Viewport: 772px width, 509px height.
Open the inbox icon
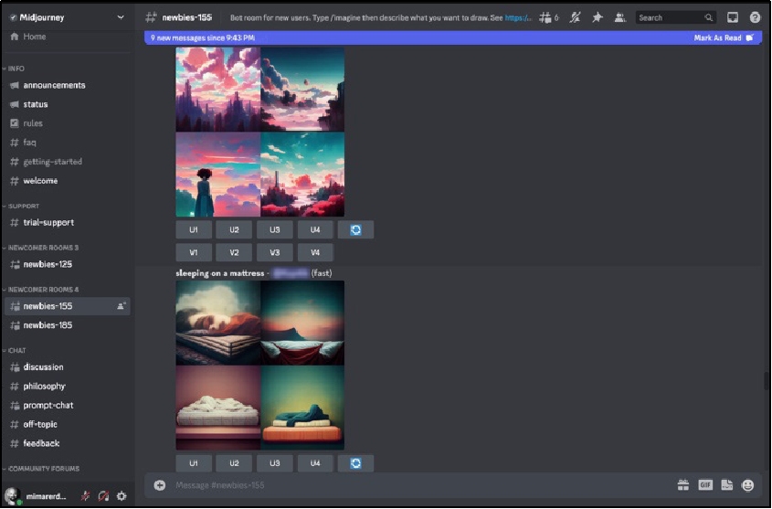pyautogui.click(x=733, y=17)
